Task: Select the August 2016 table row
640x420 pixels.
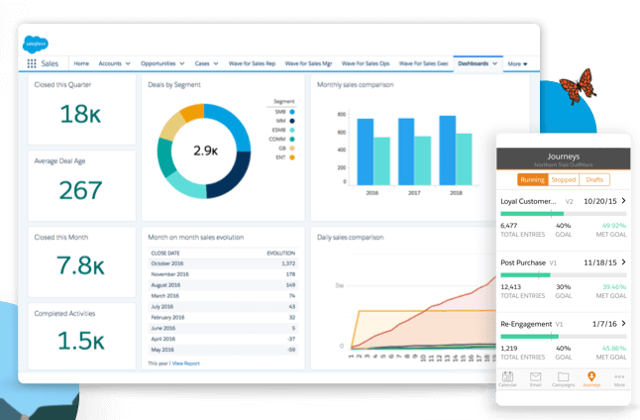Action: click(x=223, y=285)
